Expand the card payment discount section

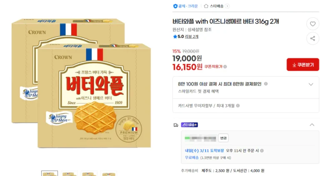click(x=310, y=84)
